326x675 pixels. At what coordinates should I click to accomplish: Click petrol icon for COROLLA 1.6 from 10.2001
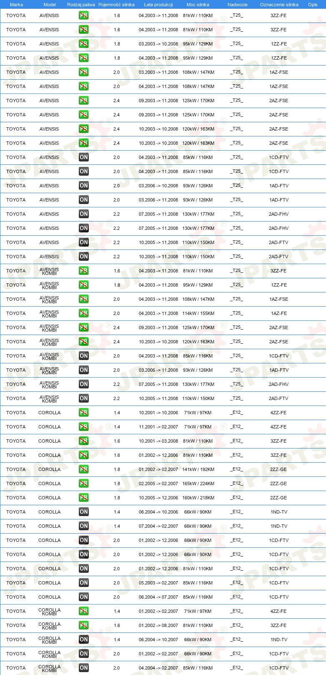[84, 441]
